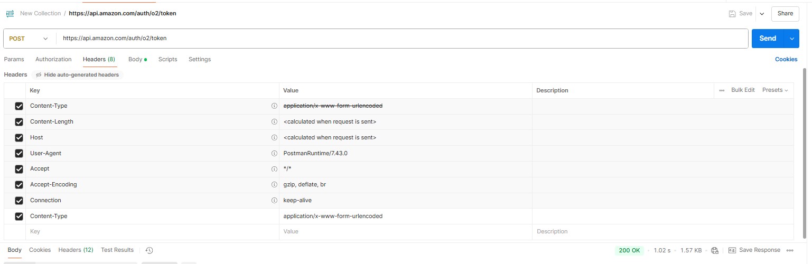Screen dimensions: 812x264
Task: Open info icon beside strikethrough Content-Type value
Action: point(274,106)
